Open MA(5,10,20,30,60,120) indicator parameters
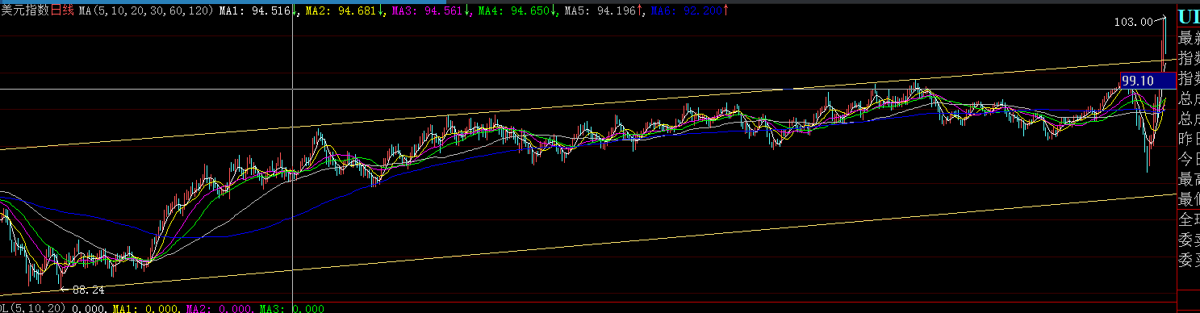This screenshot has width=1200, height=313. point(147,11)
